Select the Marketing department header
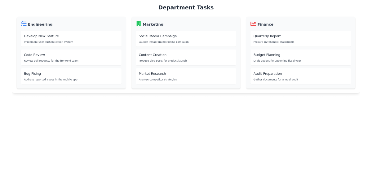Screen dimensions: 372x195 tap(153, 24)
